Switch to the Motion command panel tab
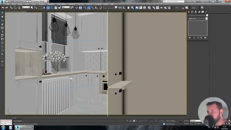This screenshot has width=231, height=130. [199, 12]
